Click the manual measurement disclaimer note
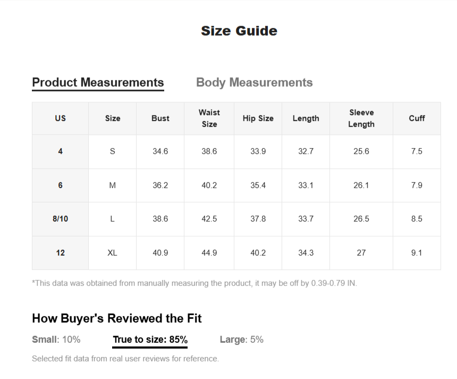This screenshot has width=457, height=379. 194,283
